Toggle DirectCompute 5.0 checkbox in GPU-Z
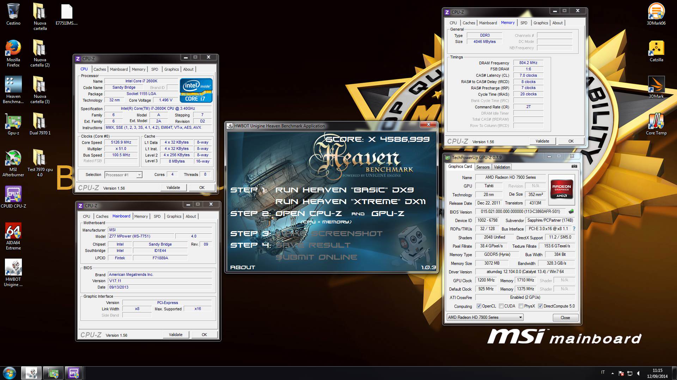The width and height of the screenshot is (677, 380). coord(540,306)
